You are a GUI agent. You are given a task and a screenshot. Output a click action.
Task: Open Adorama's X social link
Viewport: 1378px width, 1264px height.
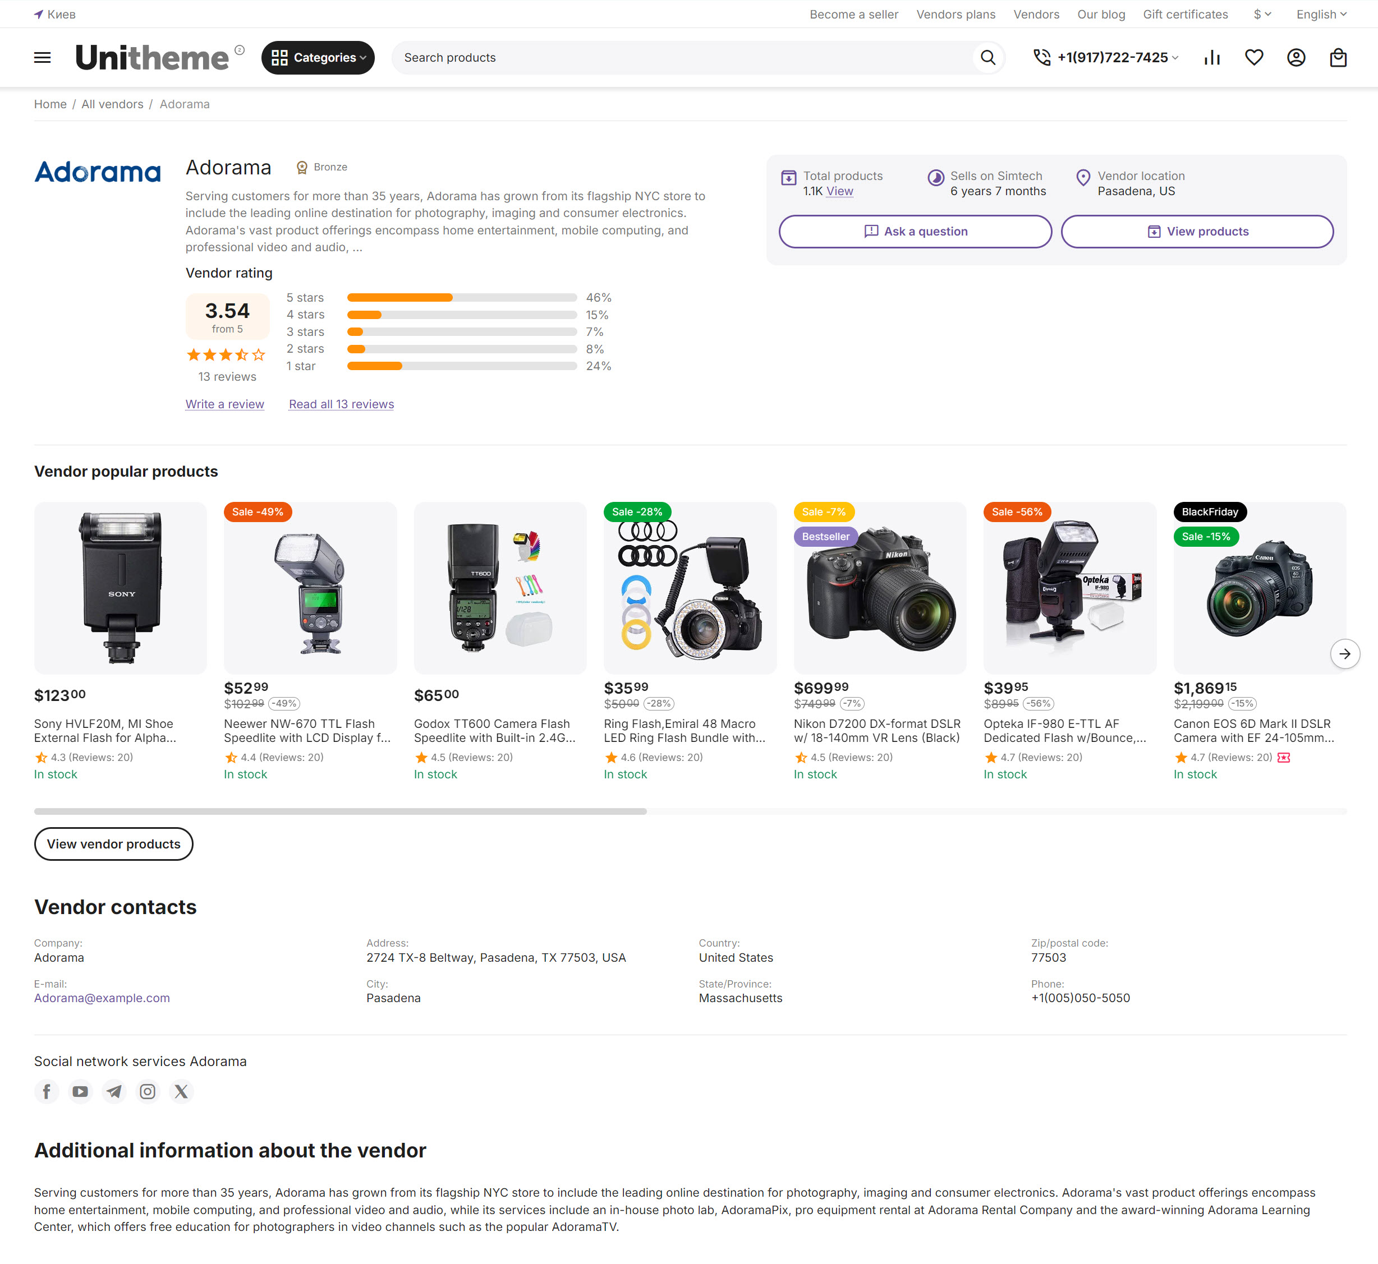click(181, 1092)
